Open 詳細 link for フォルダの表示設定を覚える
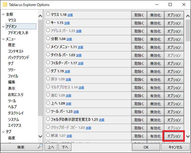 [101, 120]
